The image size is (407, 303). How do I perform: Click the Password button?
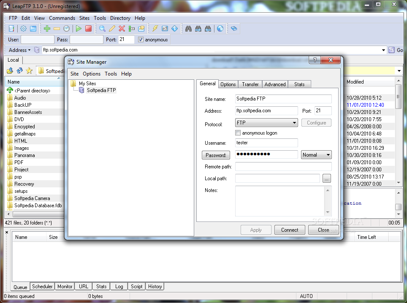pos(216,155)
